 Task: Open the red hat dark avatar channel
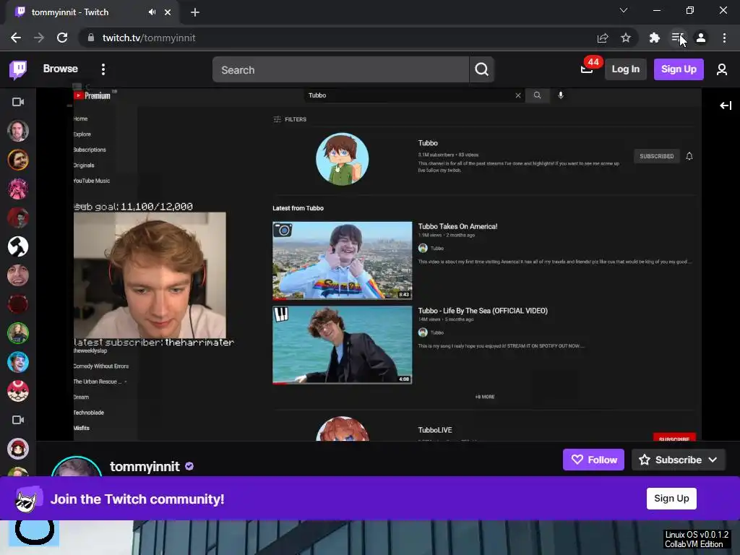tap(18, 218)
